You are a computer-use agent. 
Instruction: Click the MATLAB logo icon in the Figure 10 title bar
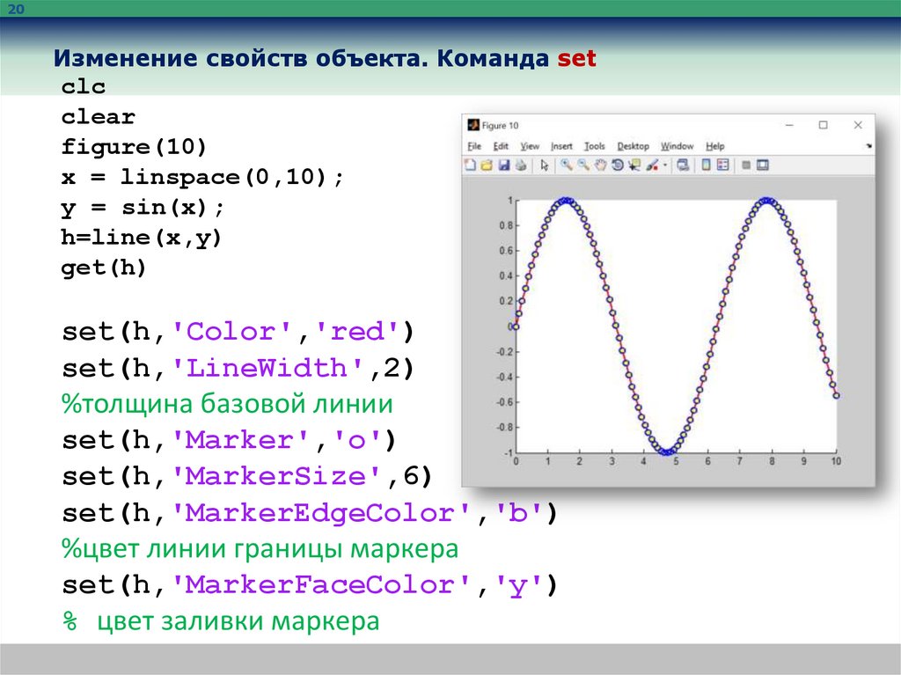click(472, 125)
